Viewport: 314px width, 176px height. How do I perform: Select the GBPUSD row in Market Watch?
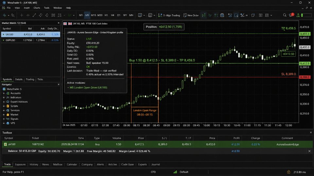[x=30, y=40]
